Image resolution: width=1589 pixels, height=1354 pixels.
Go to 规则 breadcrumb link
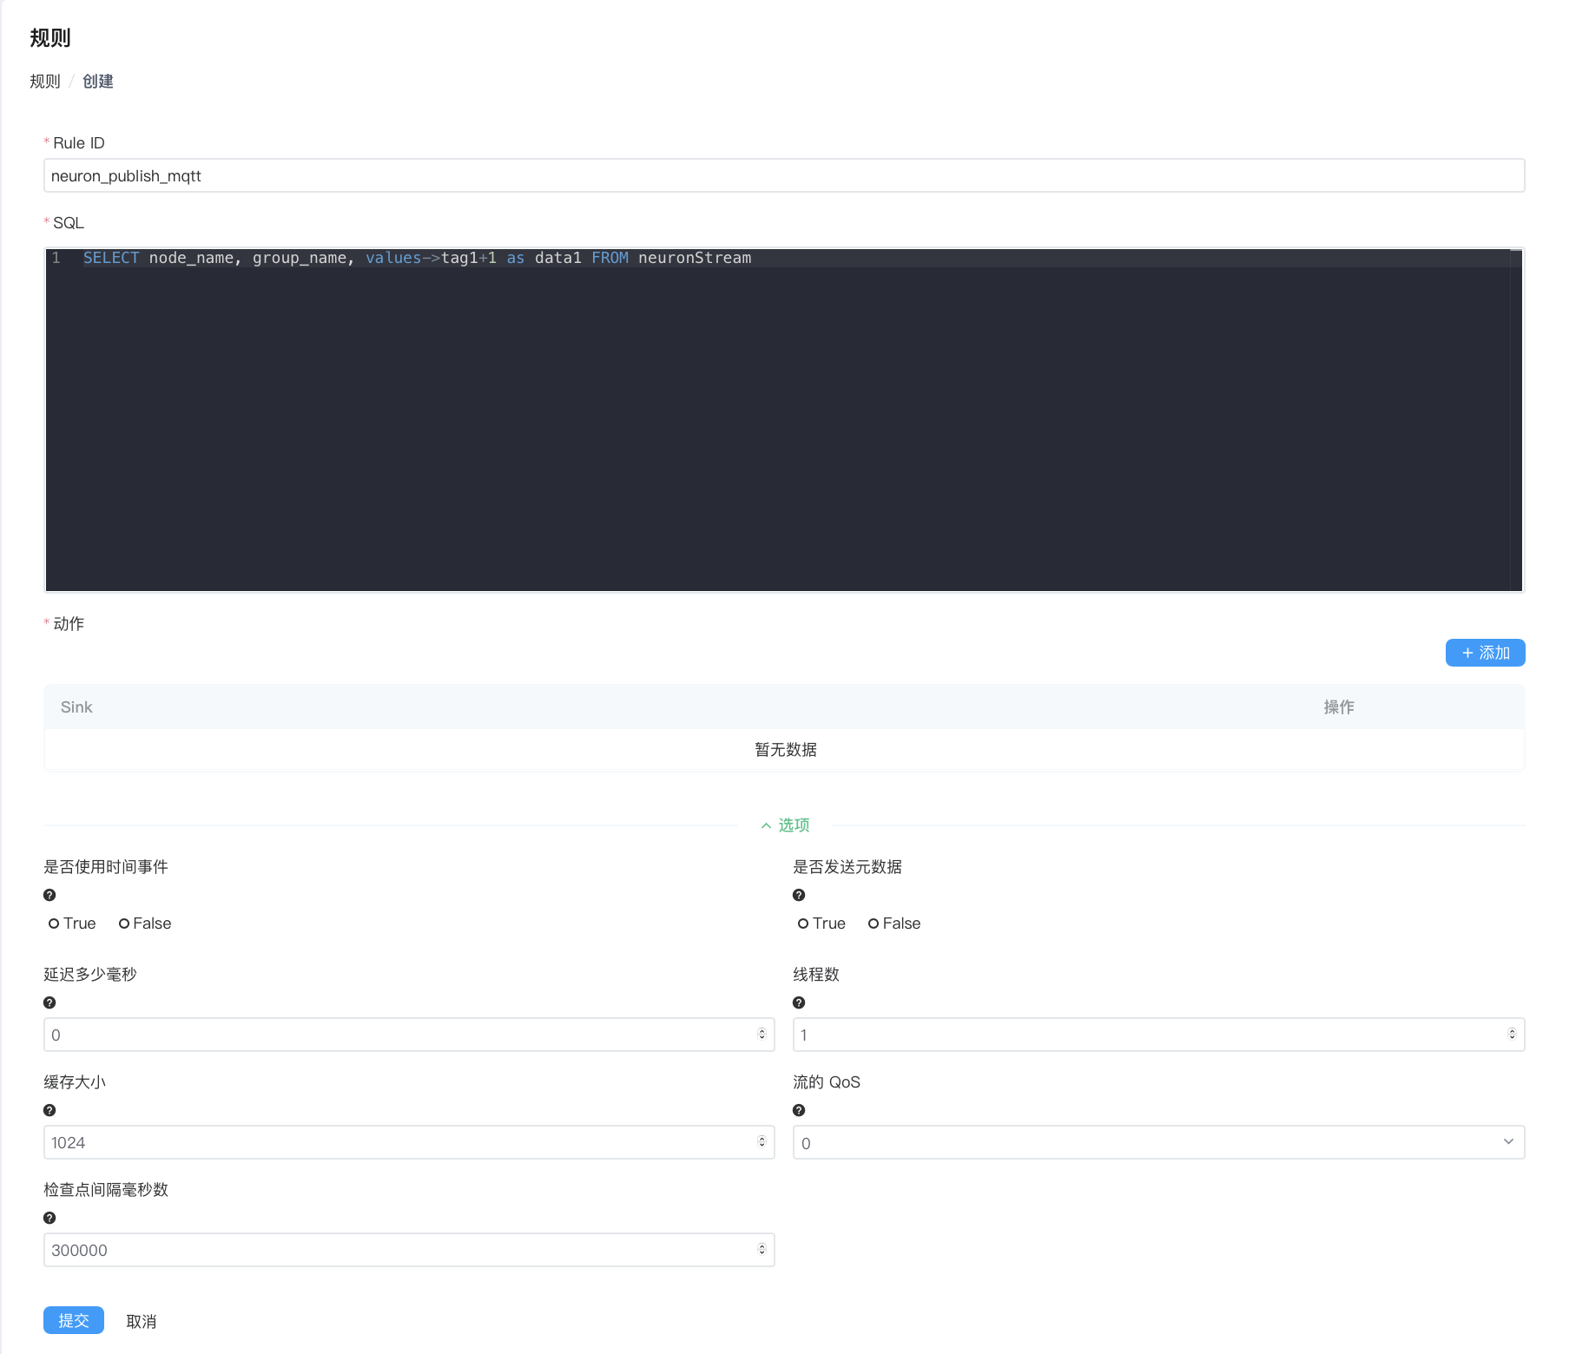(x=45, y=82)
